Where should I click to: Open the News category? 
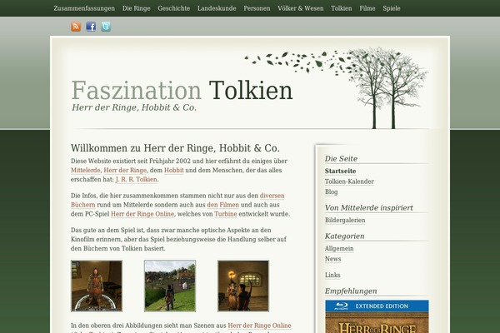click(x=332, y=259)
